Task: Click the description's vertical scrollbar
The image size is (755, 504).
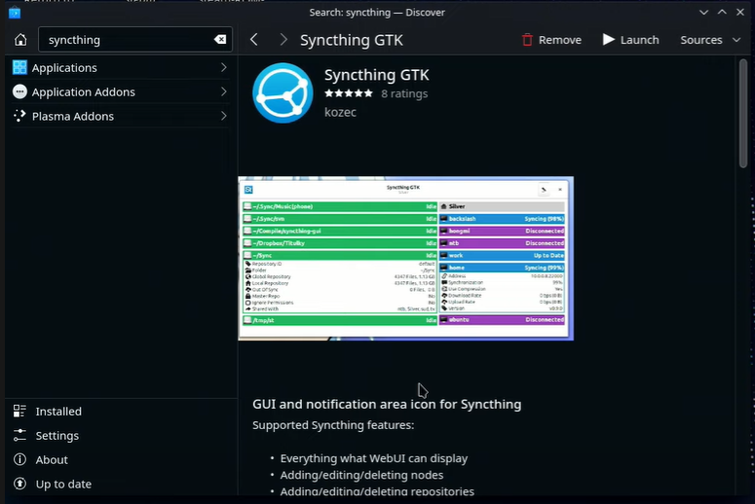Action: click(743, 113)
